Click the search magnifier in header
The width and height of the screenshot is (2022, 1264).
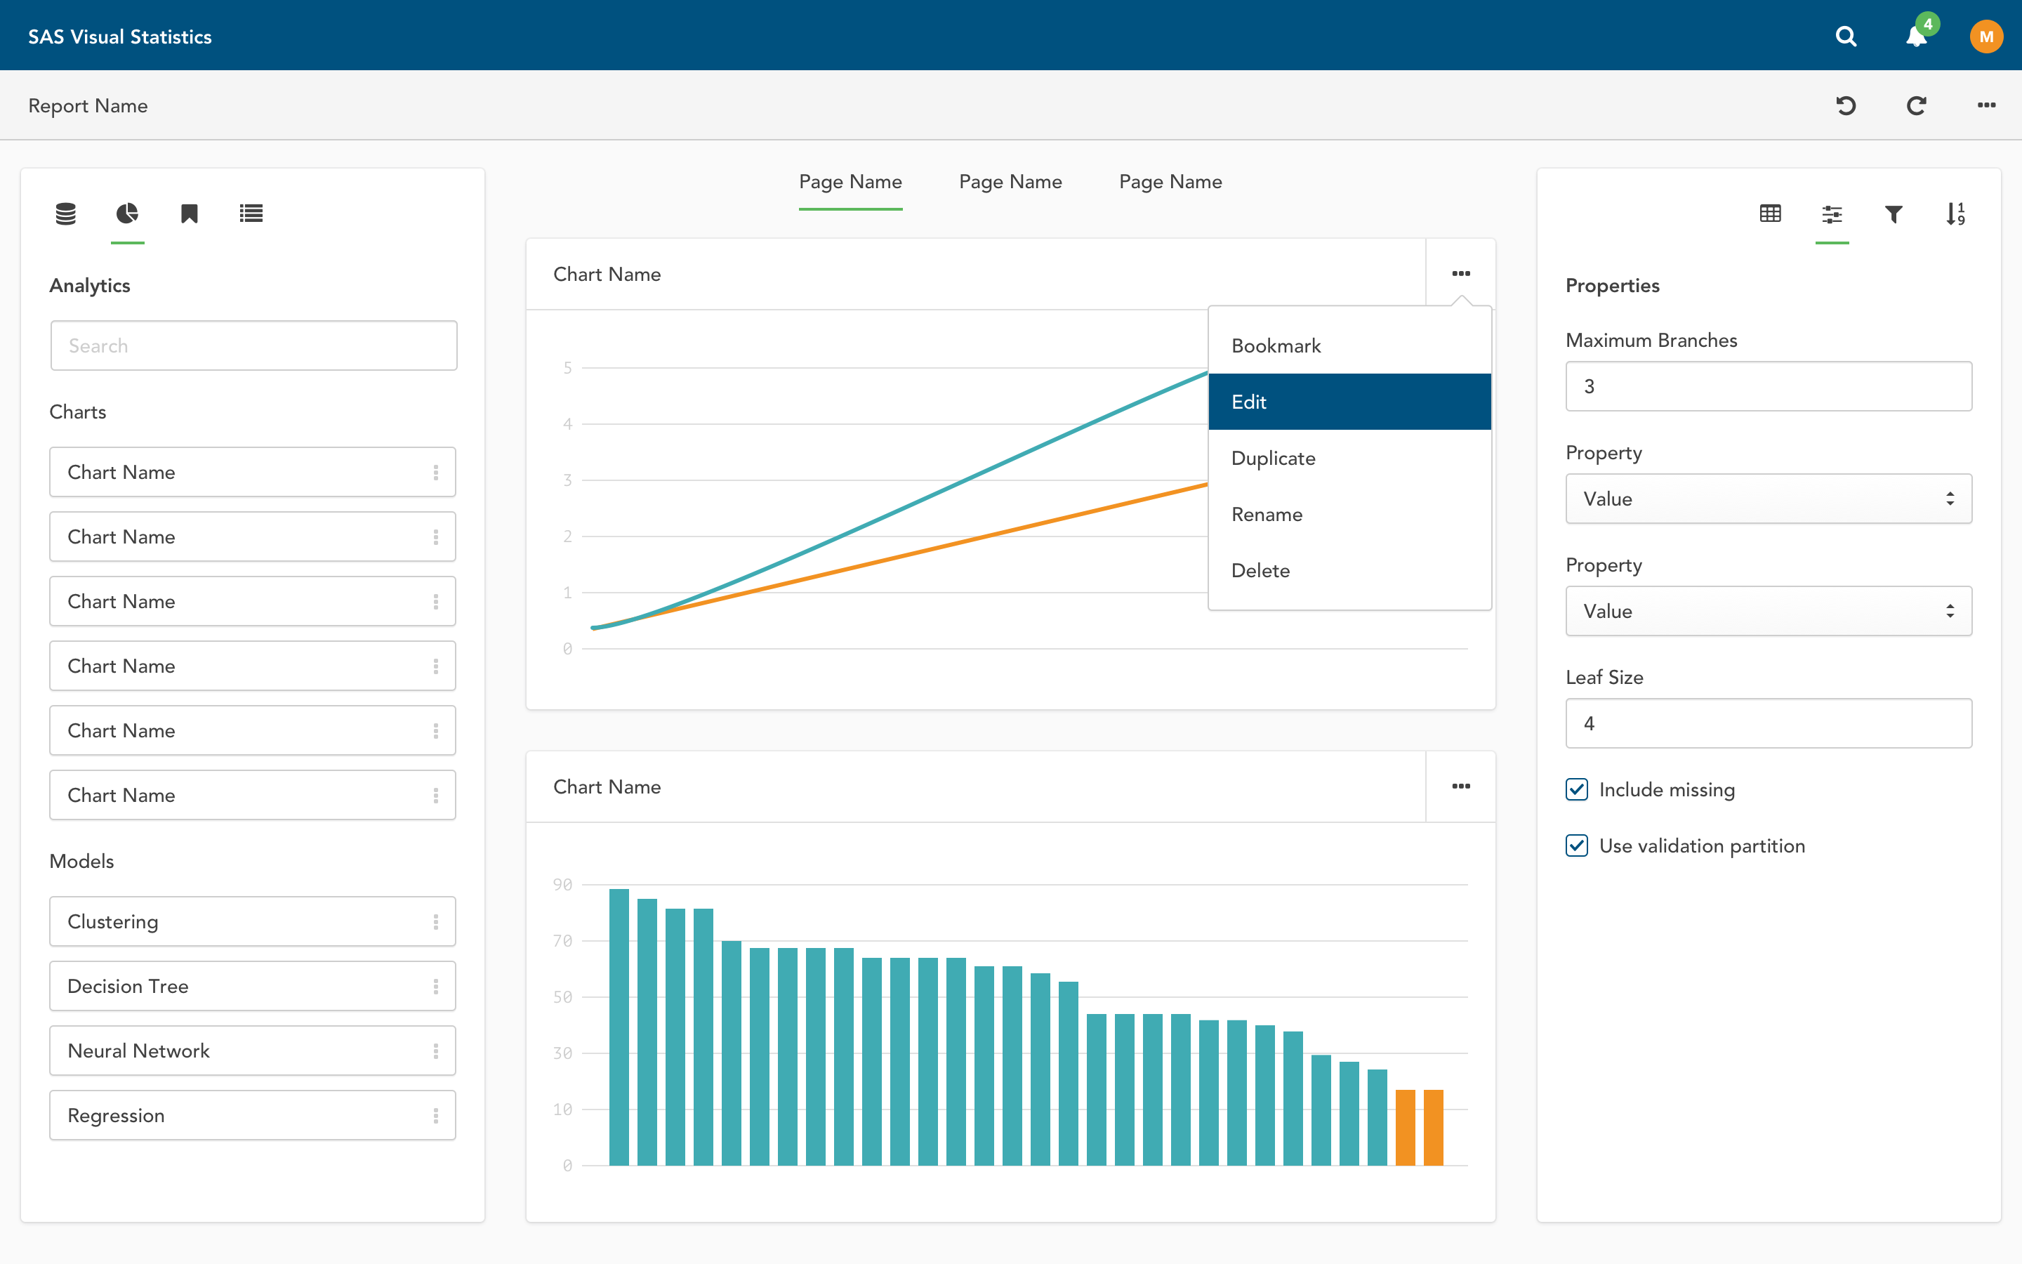[x=1846, y=36]
